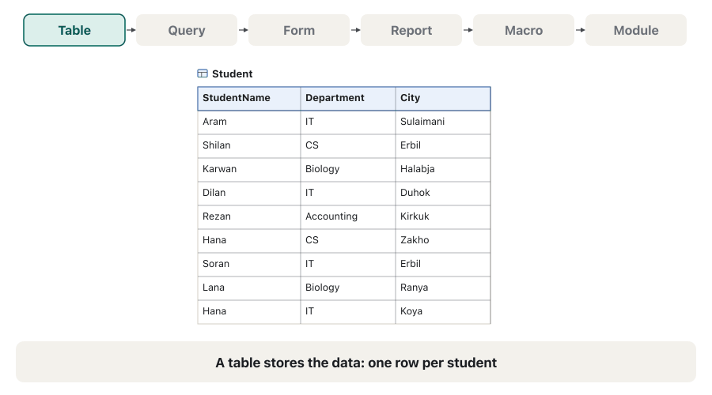The width and height of the screenshot is (712, 395).
Task: Click Hana in the Zakho row
Action: [x=249, y=240]
